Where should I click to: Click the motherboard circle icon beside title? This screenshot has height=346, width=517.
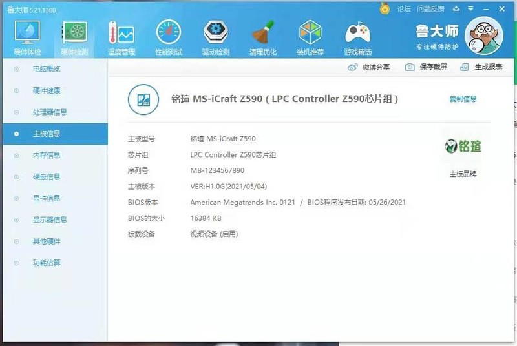coord(143,99)
